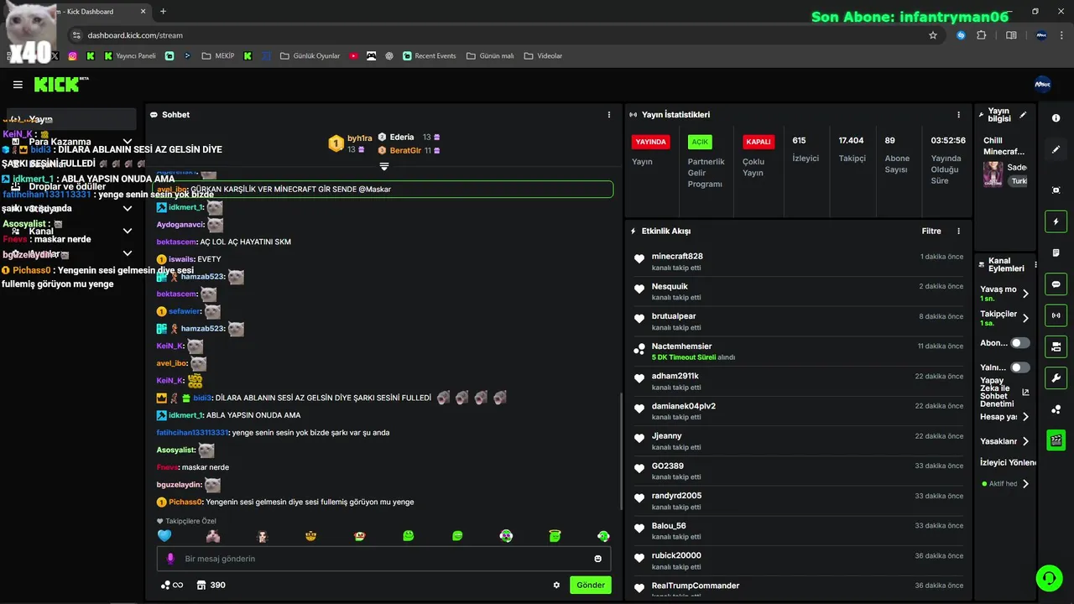This screenshot has height=604, width=1074.
Task: Open chat panel three-dot options menu
Action: point(609,115)
